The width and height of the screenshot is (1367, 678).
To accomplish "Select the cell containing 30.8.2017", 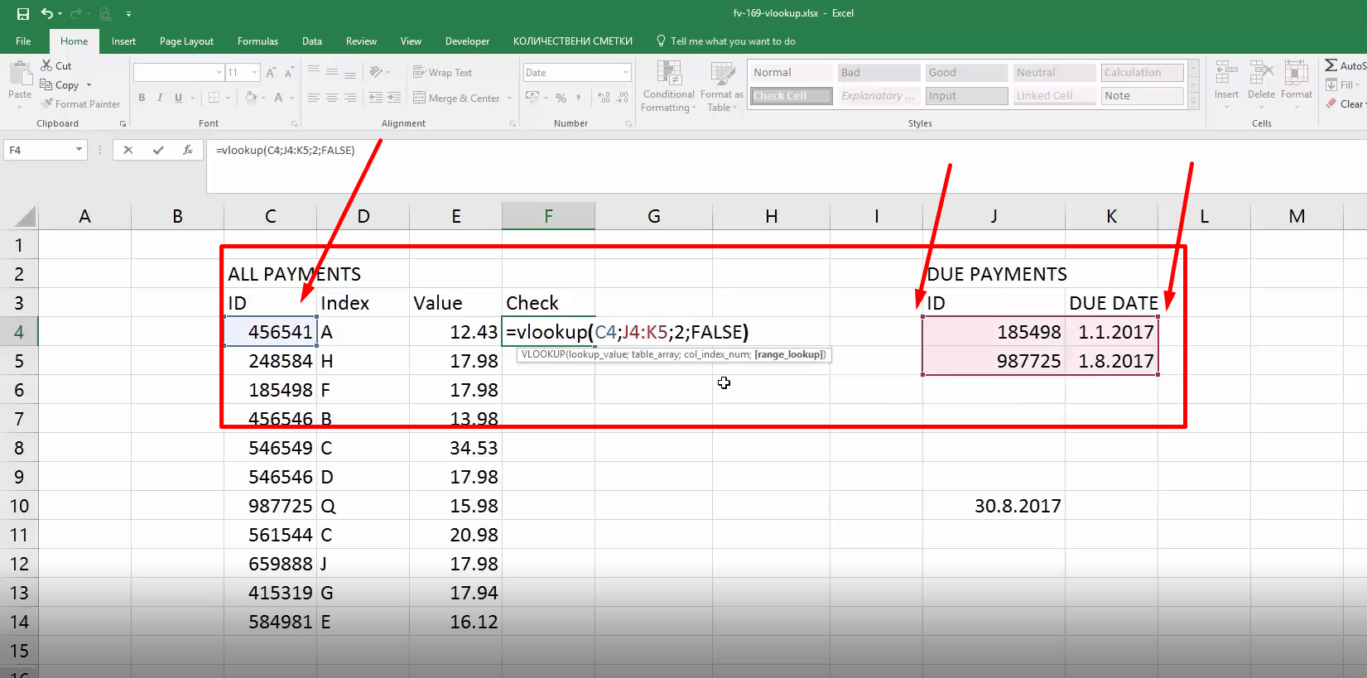I will coord(994,506).
